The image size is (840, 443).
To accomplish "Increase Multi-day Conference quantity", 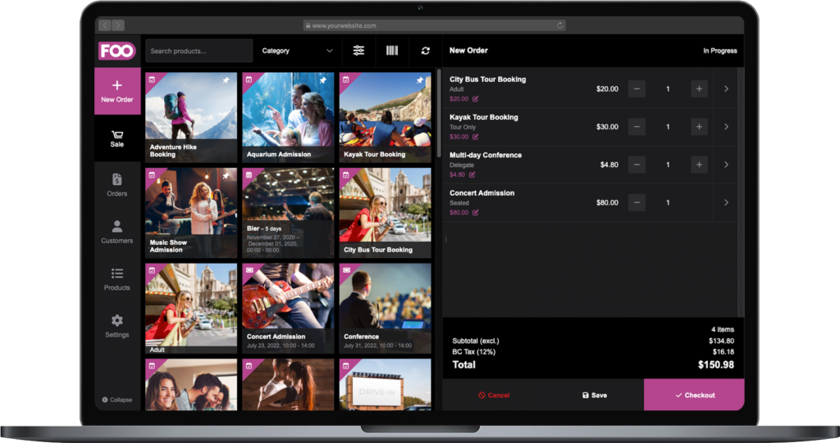I will pos(699,165).
